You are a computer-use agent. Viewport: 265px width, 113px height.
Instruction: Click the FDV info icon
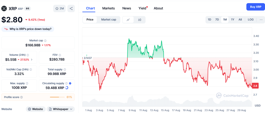(x=60, y=55)
